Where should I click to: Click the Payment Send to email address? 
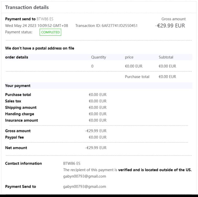click(84, 187)
